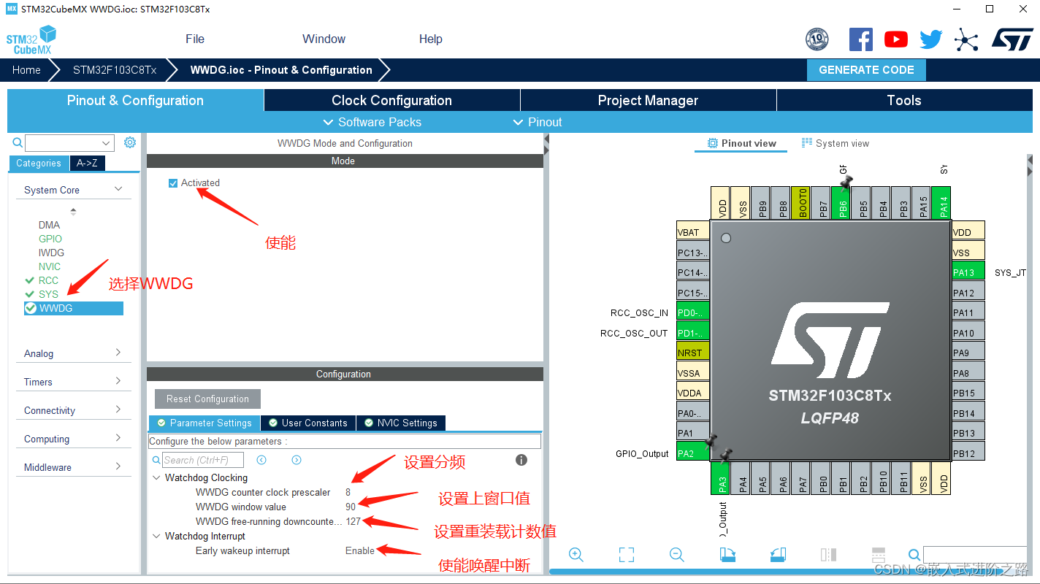Collapse the System Core category
The image size is (1040, 584).
pyautogui.click(x=118, y=189)
